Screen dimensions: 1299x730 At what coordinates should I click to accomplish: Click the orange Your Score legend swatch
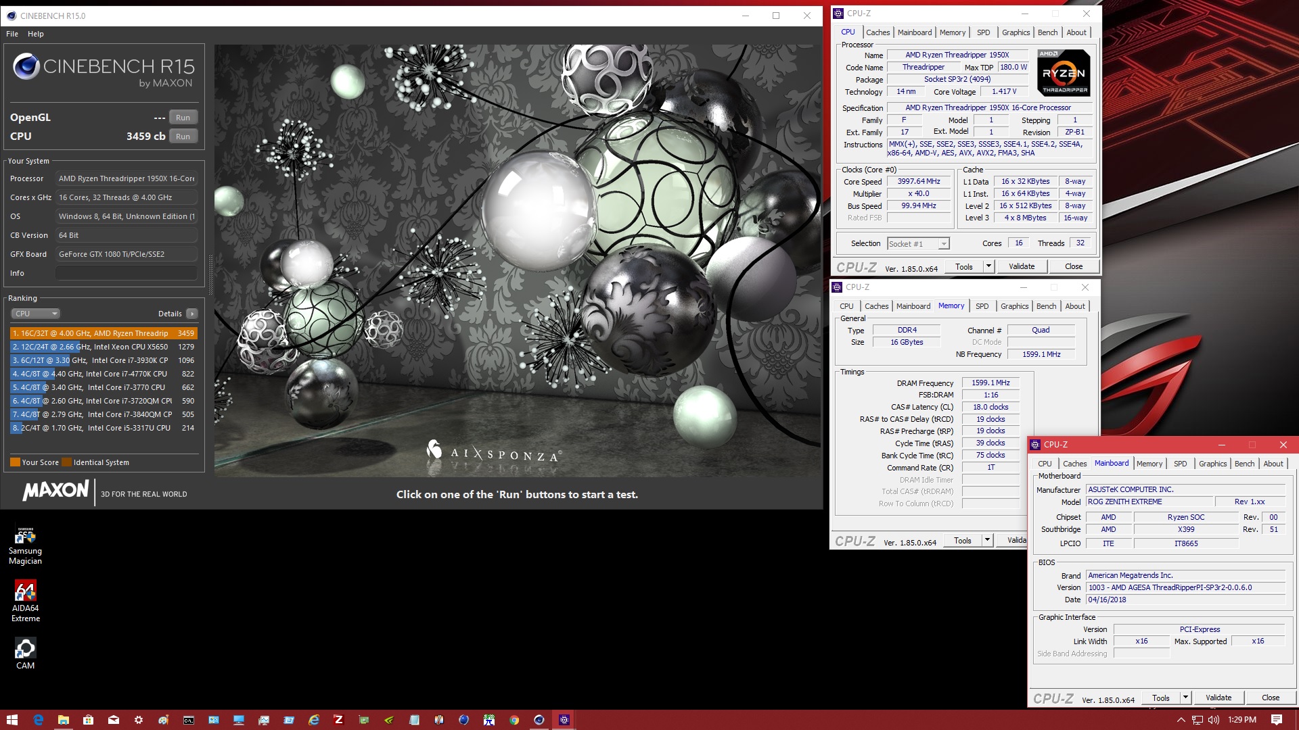tap(15, 462)
